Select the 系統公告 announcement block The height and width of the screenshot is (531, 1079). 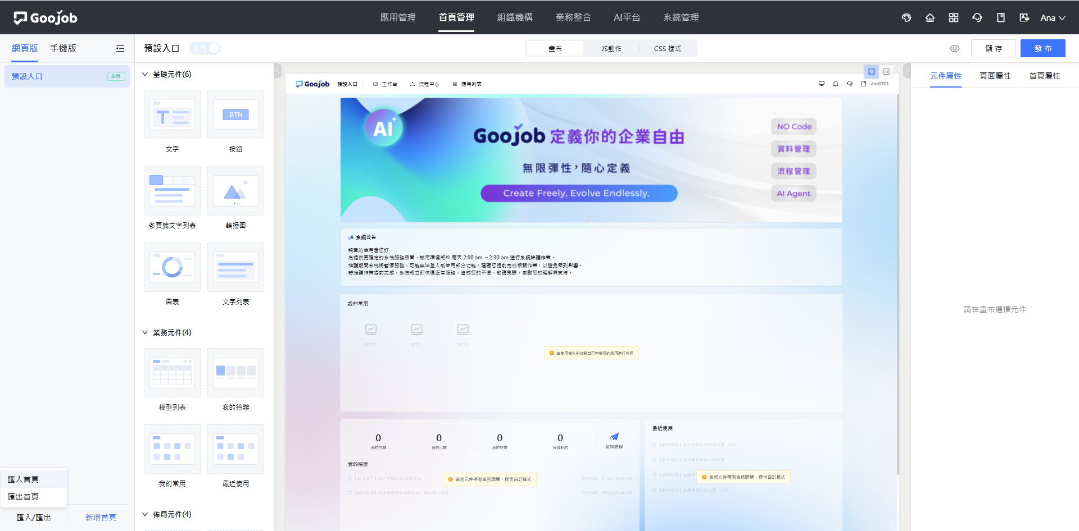[x=591, y=257]
